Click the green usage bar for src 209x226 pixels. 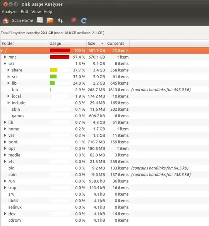[x=53, y=76]
